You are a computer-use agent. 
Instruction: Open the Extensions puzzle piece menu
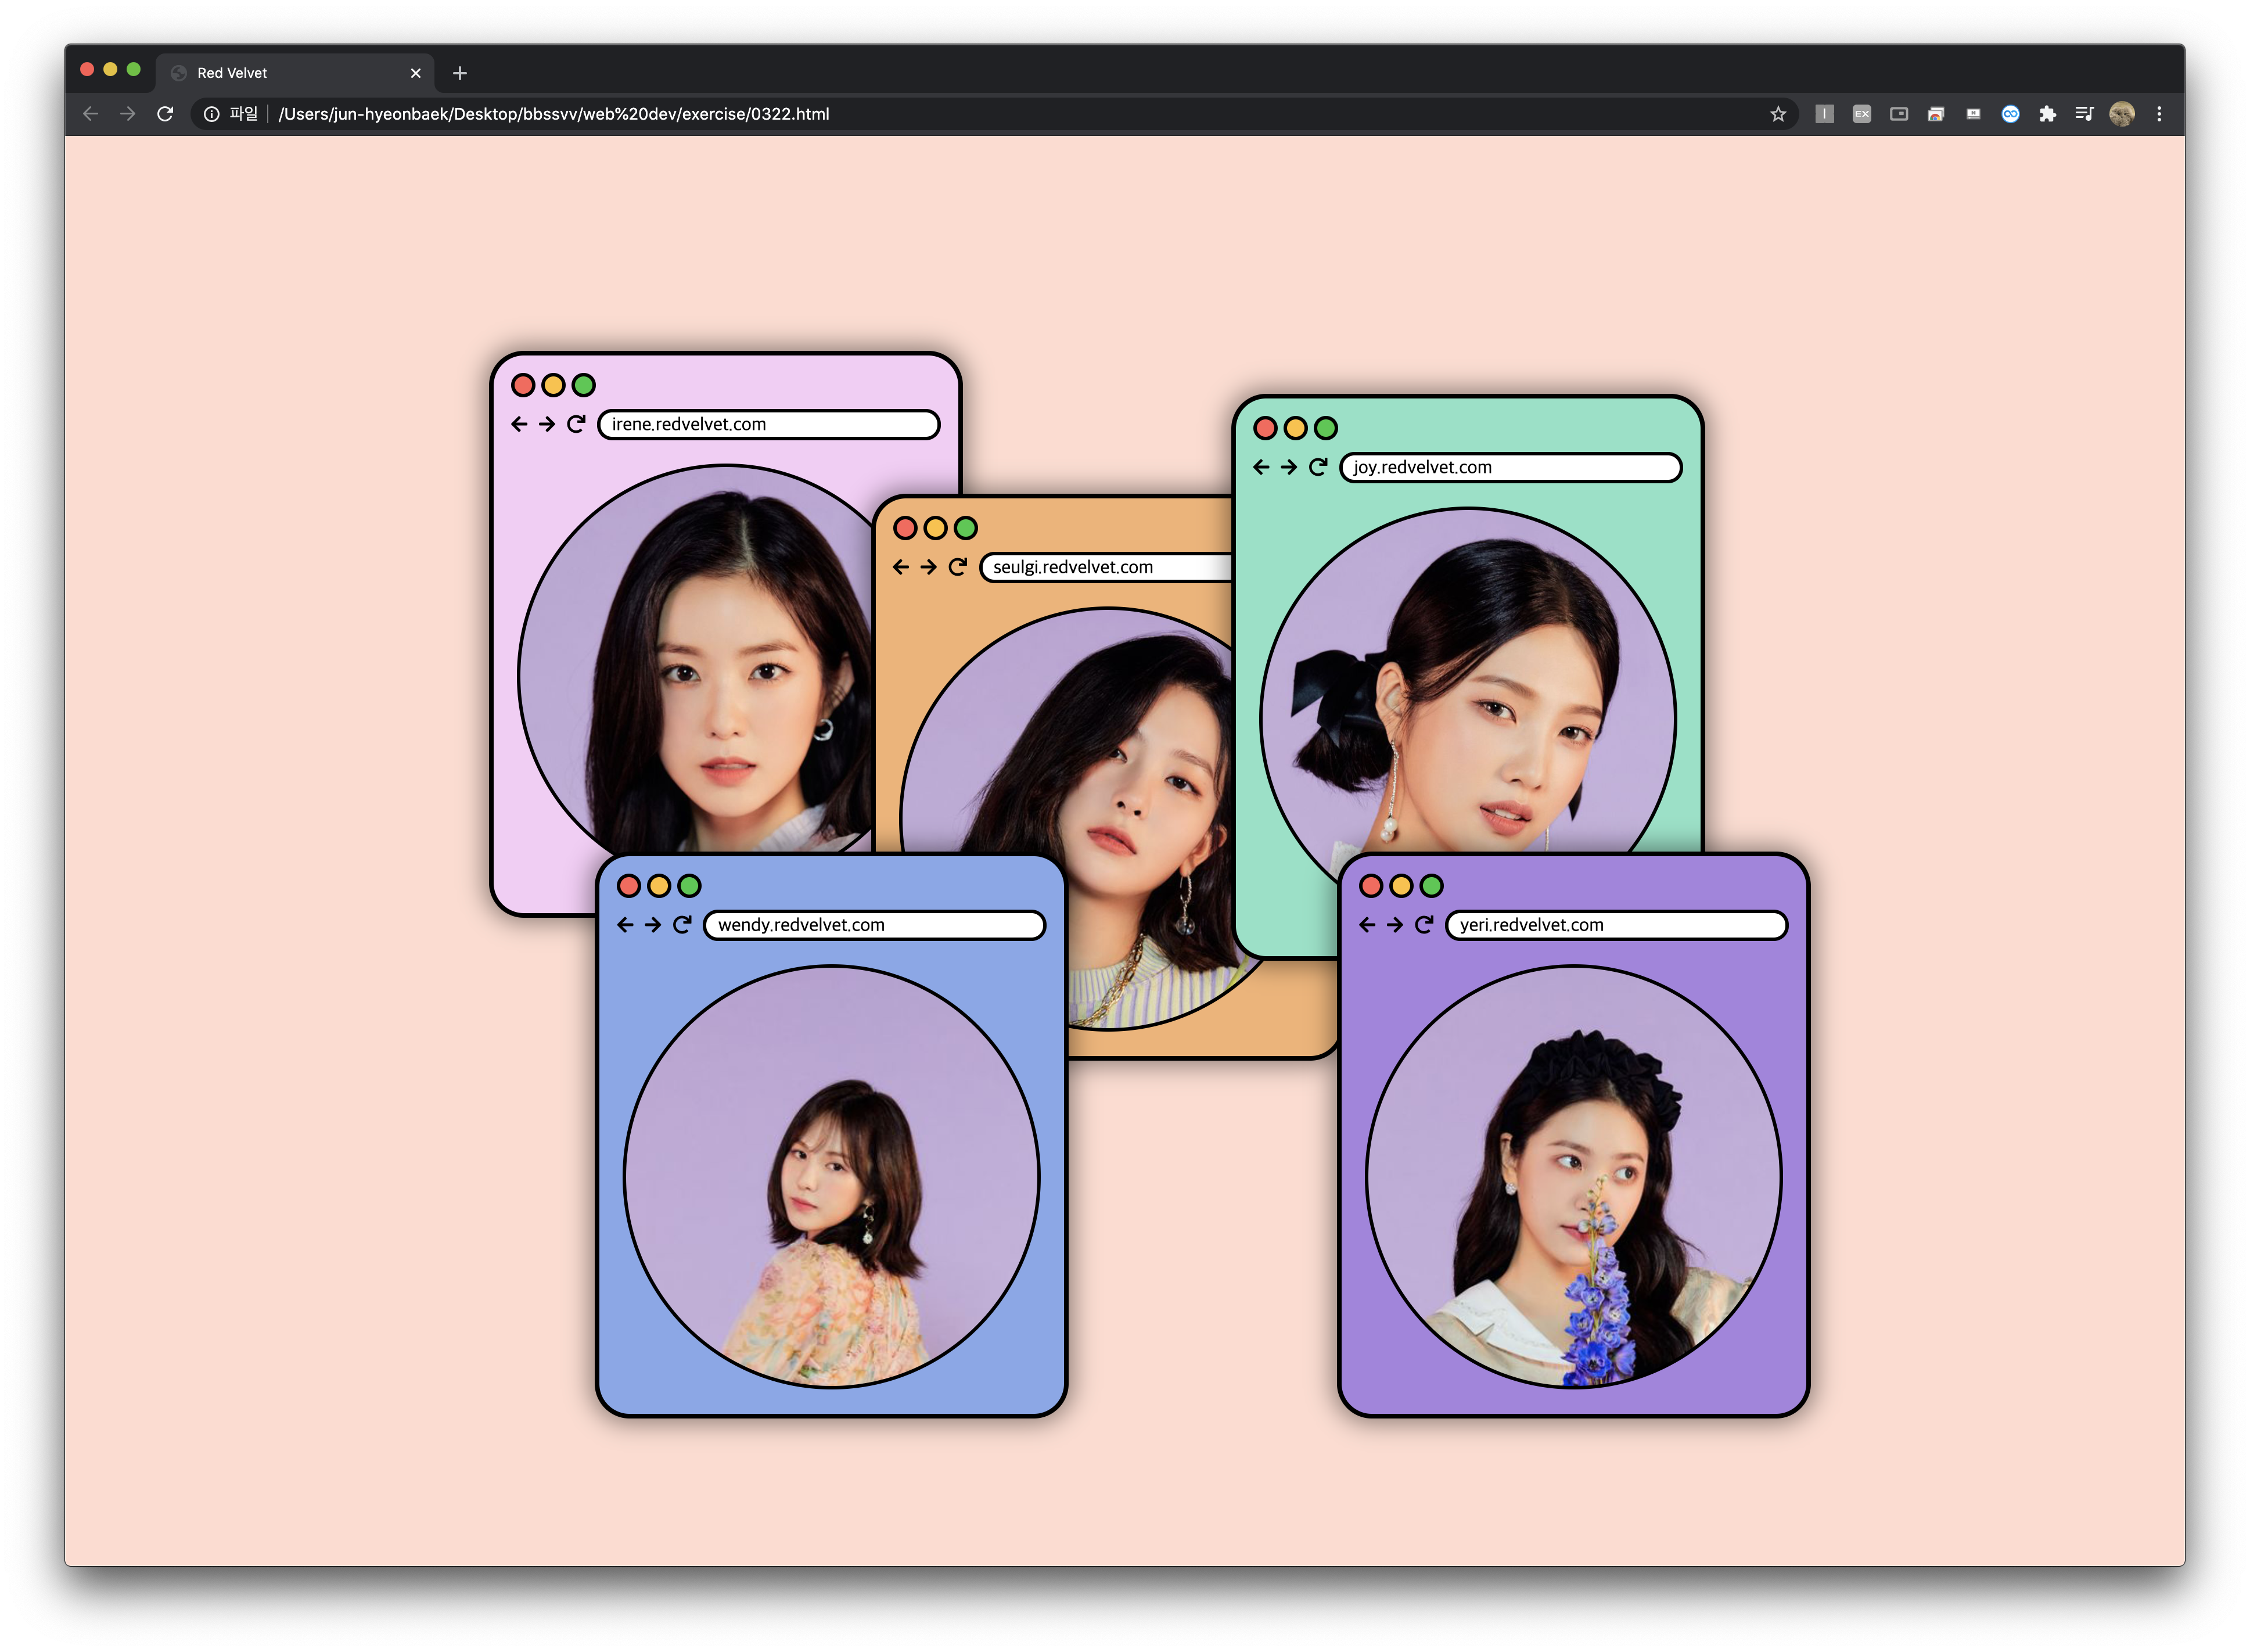(x=2047, y=114)
